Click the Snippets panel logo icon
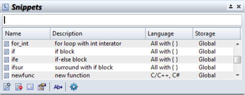Viewport: 245px width, 95px height. 5,7
